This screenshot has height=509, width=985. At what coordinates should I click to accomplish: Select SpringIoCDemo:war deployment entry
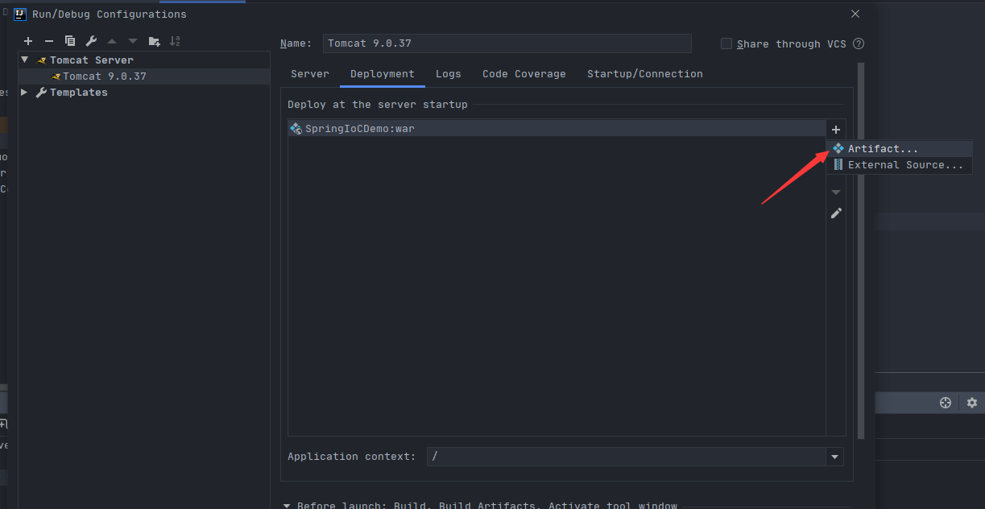click(x=557, y=128)
